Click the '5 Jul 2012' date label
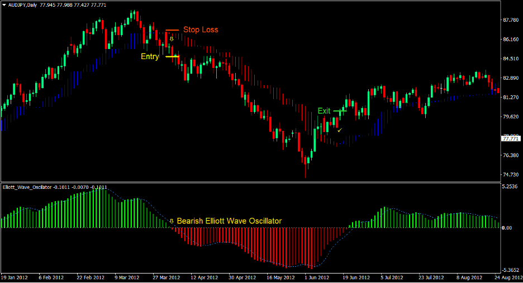Viewport: 523px width, 283px height. pyautogui.click(x=392, y=277)
